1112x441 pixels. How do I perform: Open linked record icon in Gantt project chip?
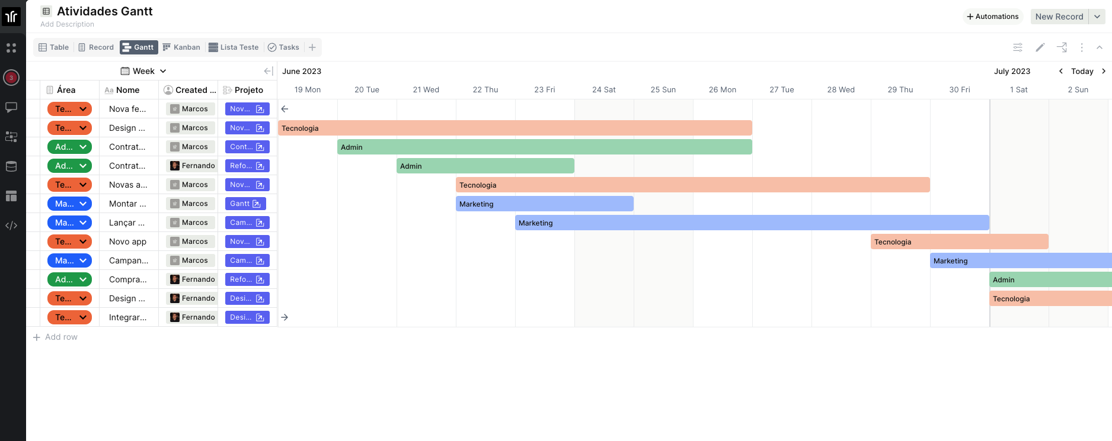coord(257,204)
